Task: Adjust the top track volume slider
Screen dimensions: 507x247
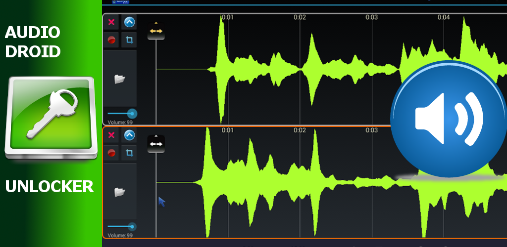Action: point(122,114)
